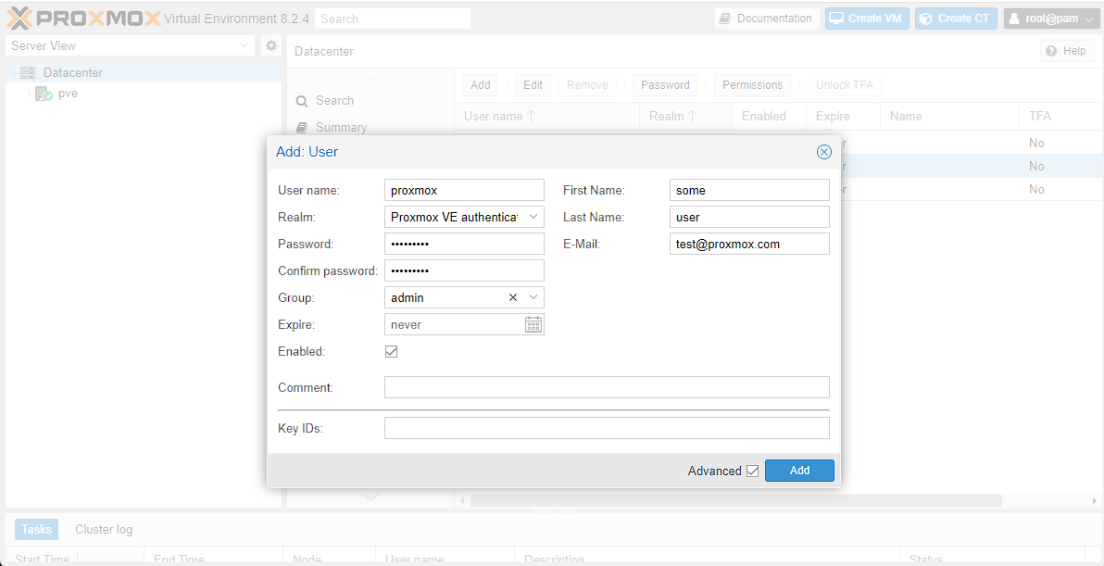The height and width of the screenshot is (566, 1104).
Task: Open the root@pam user menu
Action: tap(1053, 19)
